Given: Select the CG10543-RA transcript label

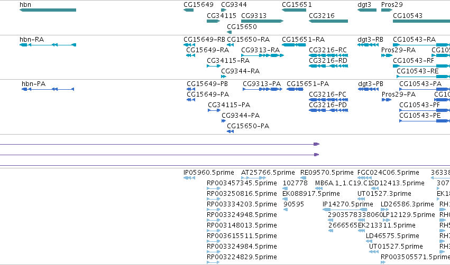Looking at the screenshot, I should 414,39.
